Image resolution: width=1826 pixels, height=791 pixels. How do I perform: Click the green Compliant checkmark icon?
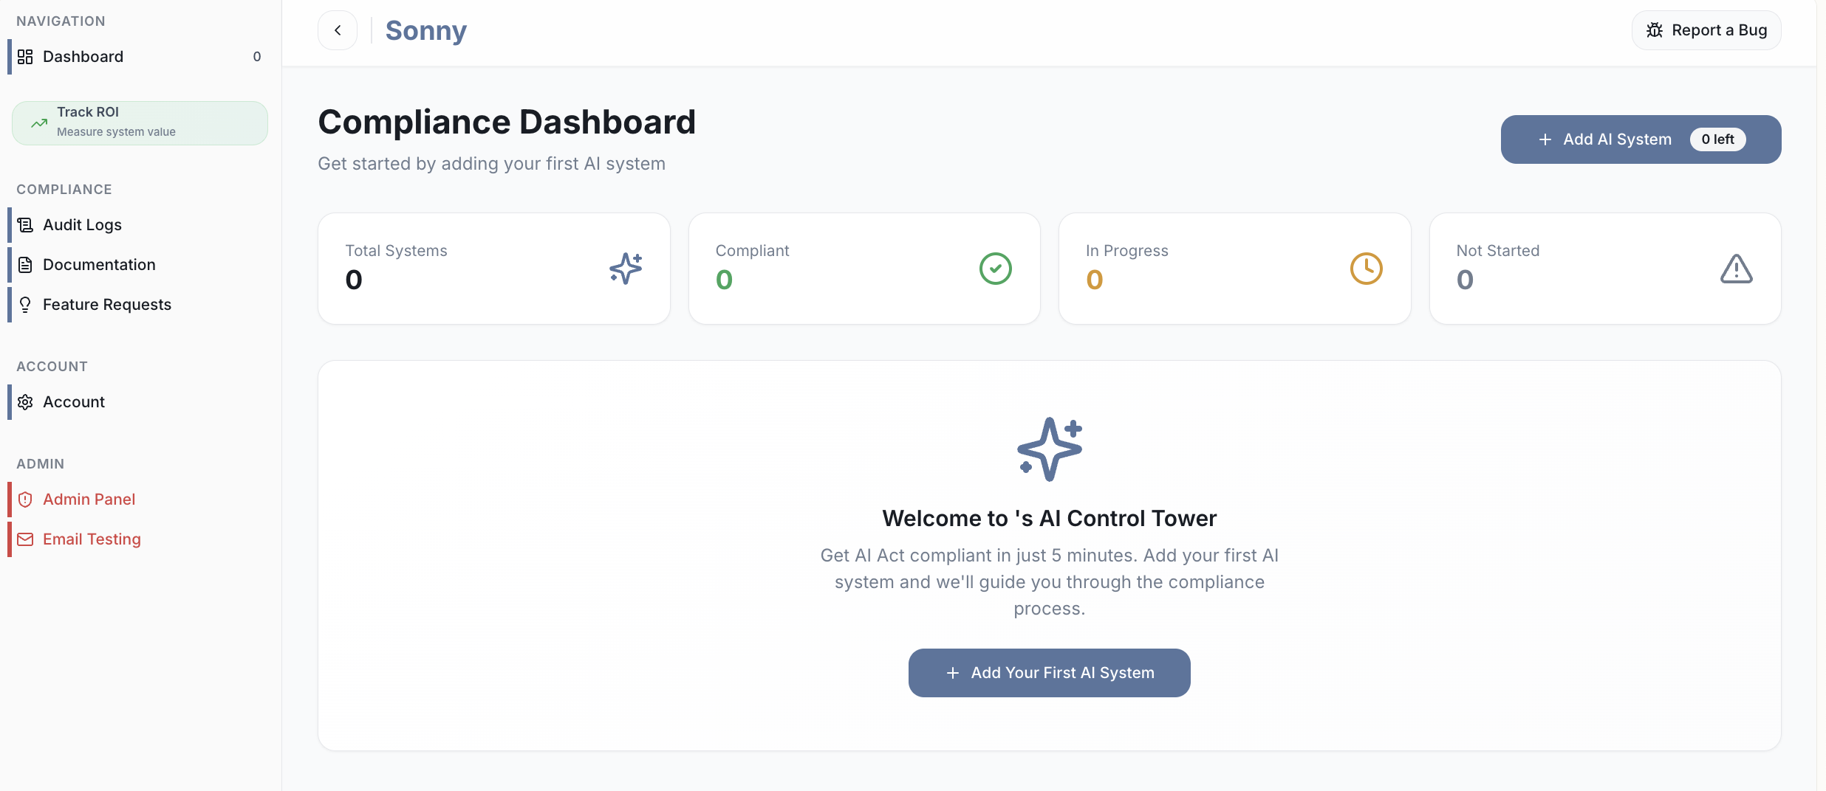click(995, 269)
